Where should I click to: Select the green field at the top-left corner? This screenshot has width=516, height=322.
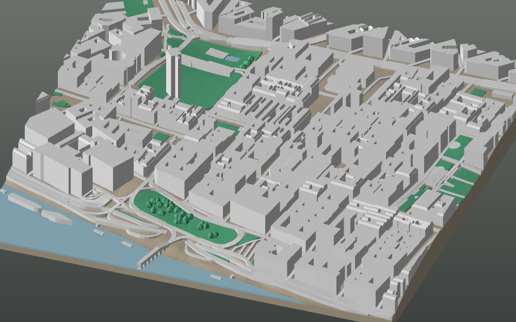138,7
